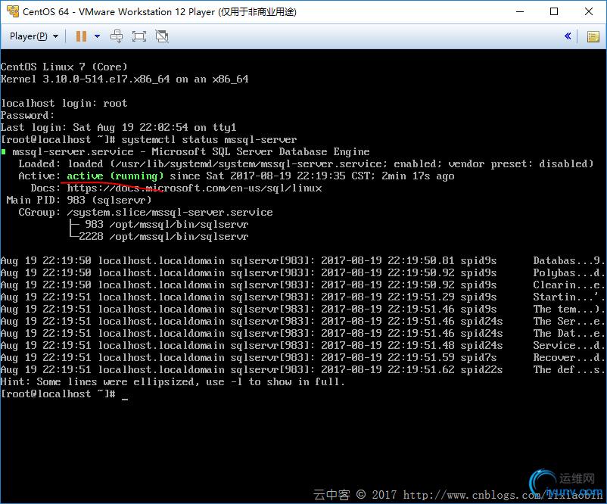The width and height of the screenshot is (607, 504).
Task: Send Ctrl+Alt+Del to the virtual machine
Action: pos(117,36)
